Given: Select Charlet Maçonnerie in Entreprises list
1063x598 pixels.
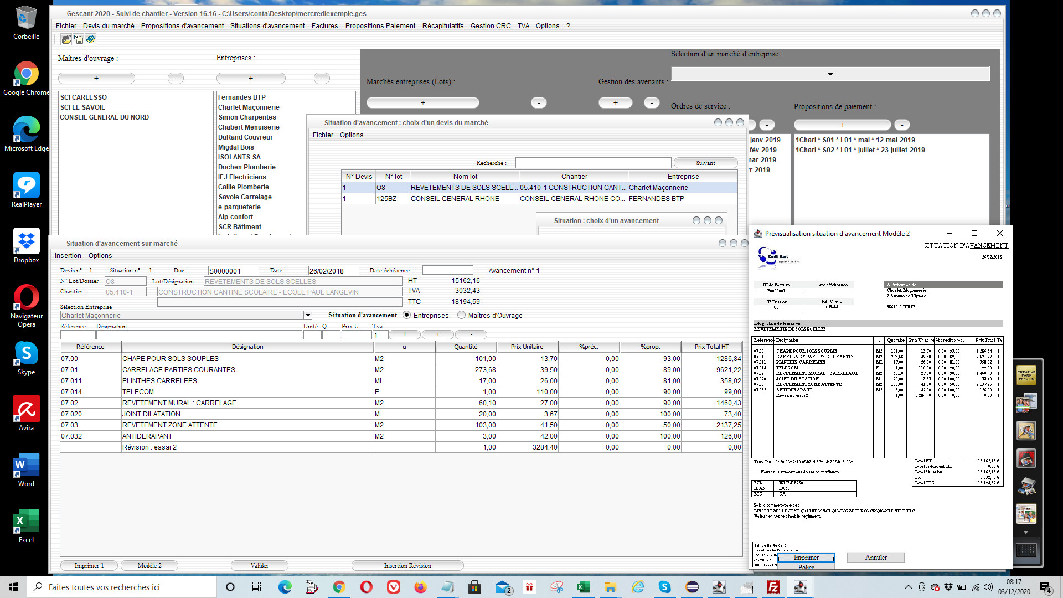Looking at the screenshot, I should click(249, 107).
